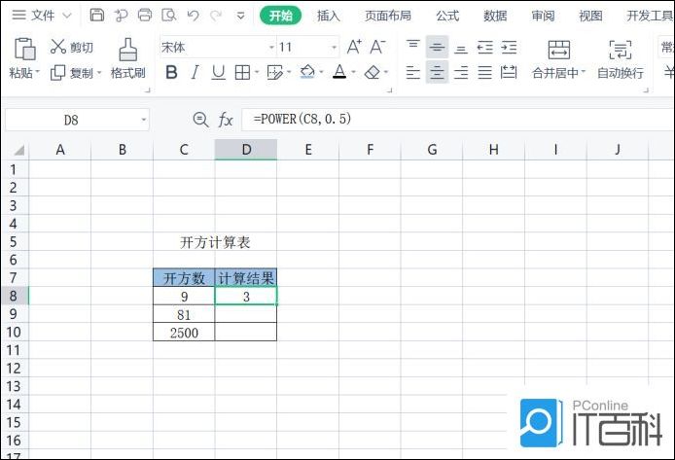
Task: Align text right
Action: coord(461,72)
